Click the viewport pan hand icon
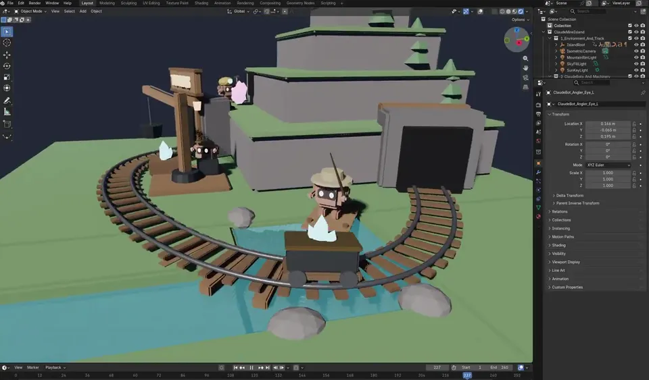Viewport: 649px width, 380px height. (x=525, y=68)
